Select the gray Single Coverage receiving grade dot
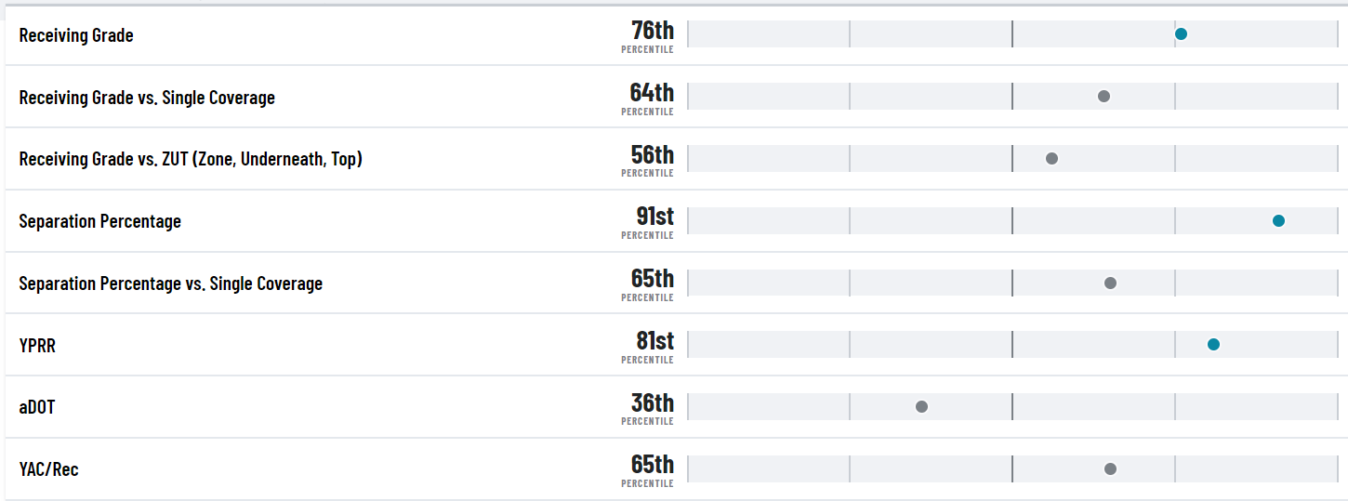The height and width of the screenshot is (501, 1348). [1104, 97]
